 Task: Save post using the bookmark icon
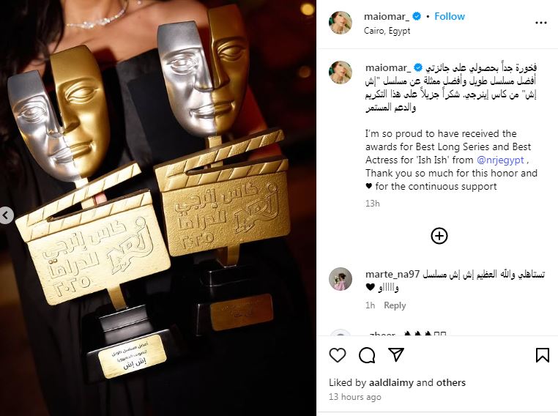point(543,355)
